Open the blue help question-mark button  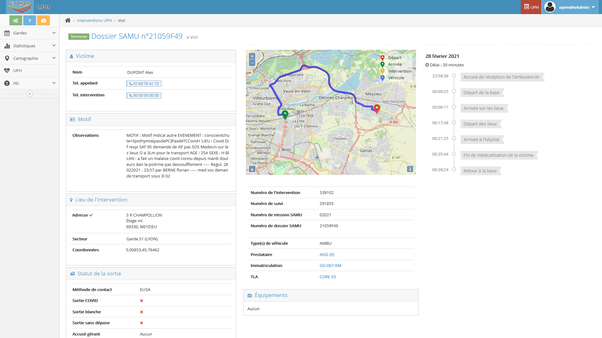click(29, 21)
